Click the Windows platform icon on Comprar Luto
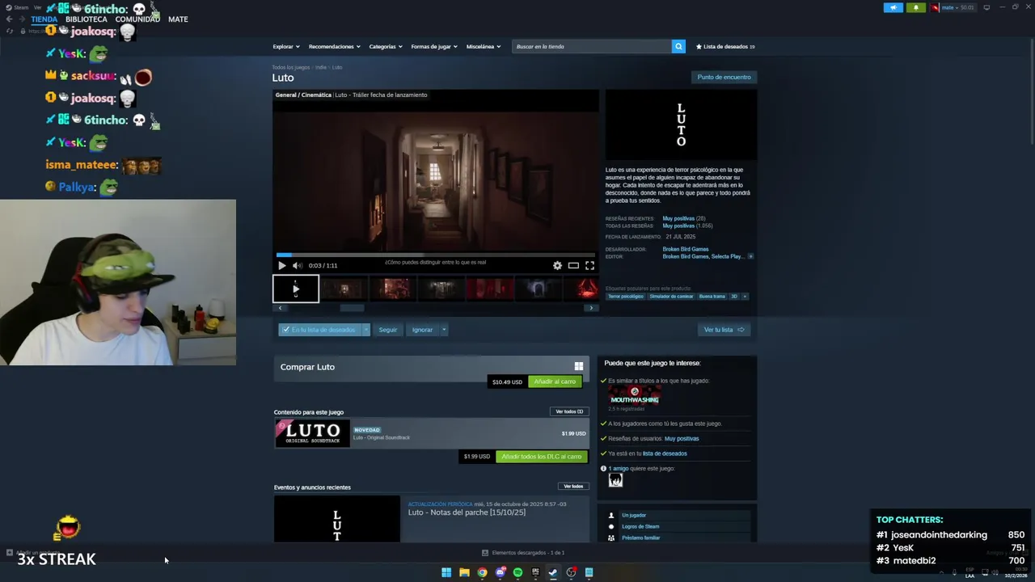Viewport: 1035px width, 582px height. [x=578, y=366]
